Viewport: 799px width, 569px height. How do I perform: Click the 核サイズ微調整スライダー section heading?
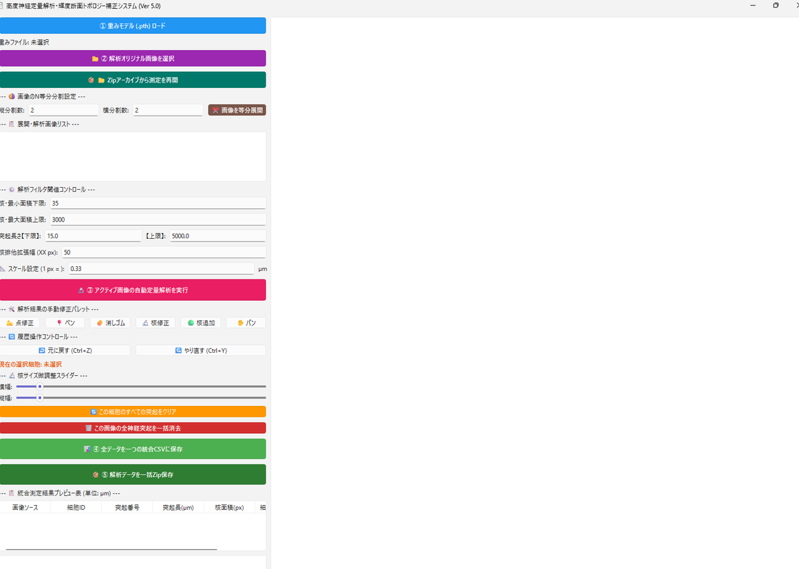(44, 375)
